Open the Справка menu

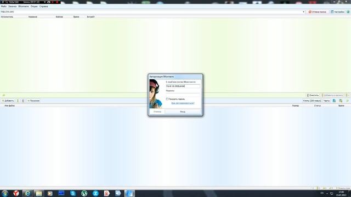coord(44,7)
